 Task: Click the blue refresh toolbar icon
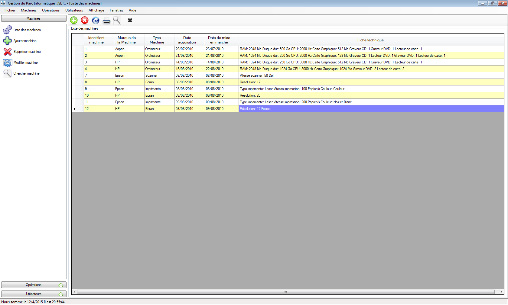tap(96, 20)
